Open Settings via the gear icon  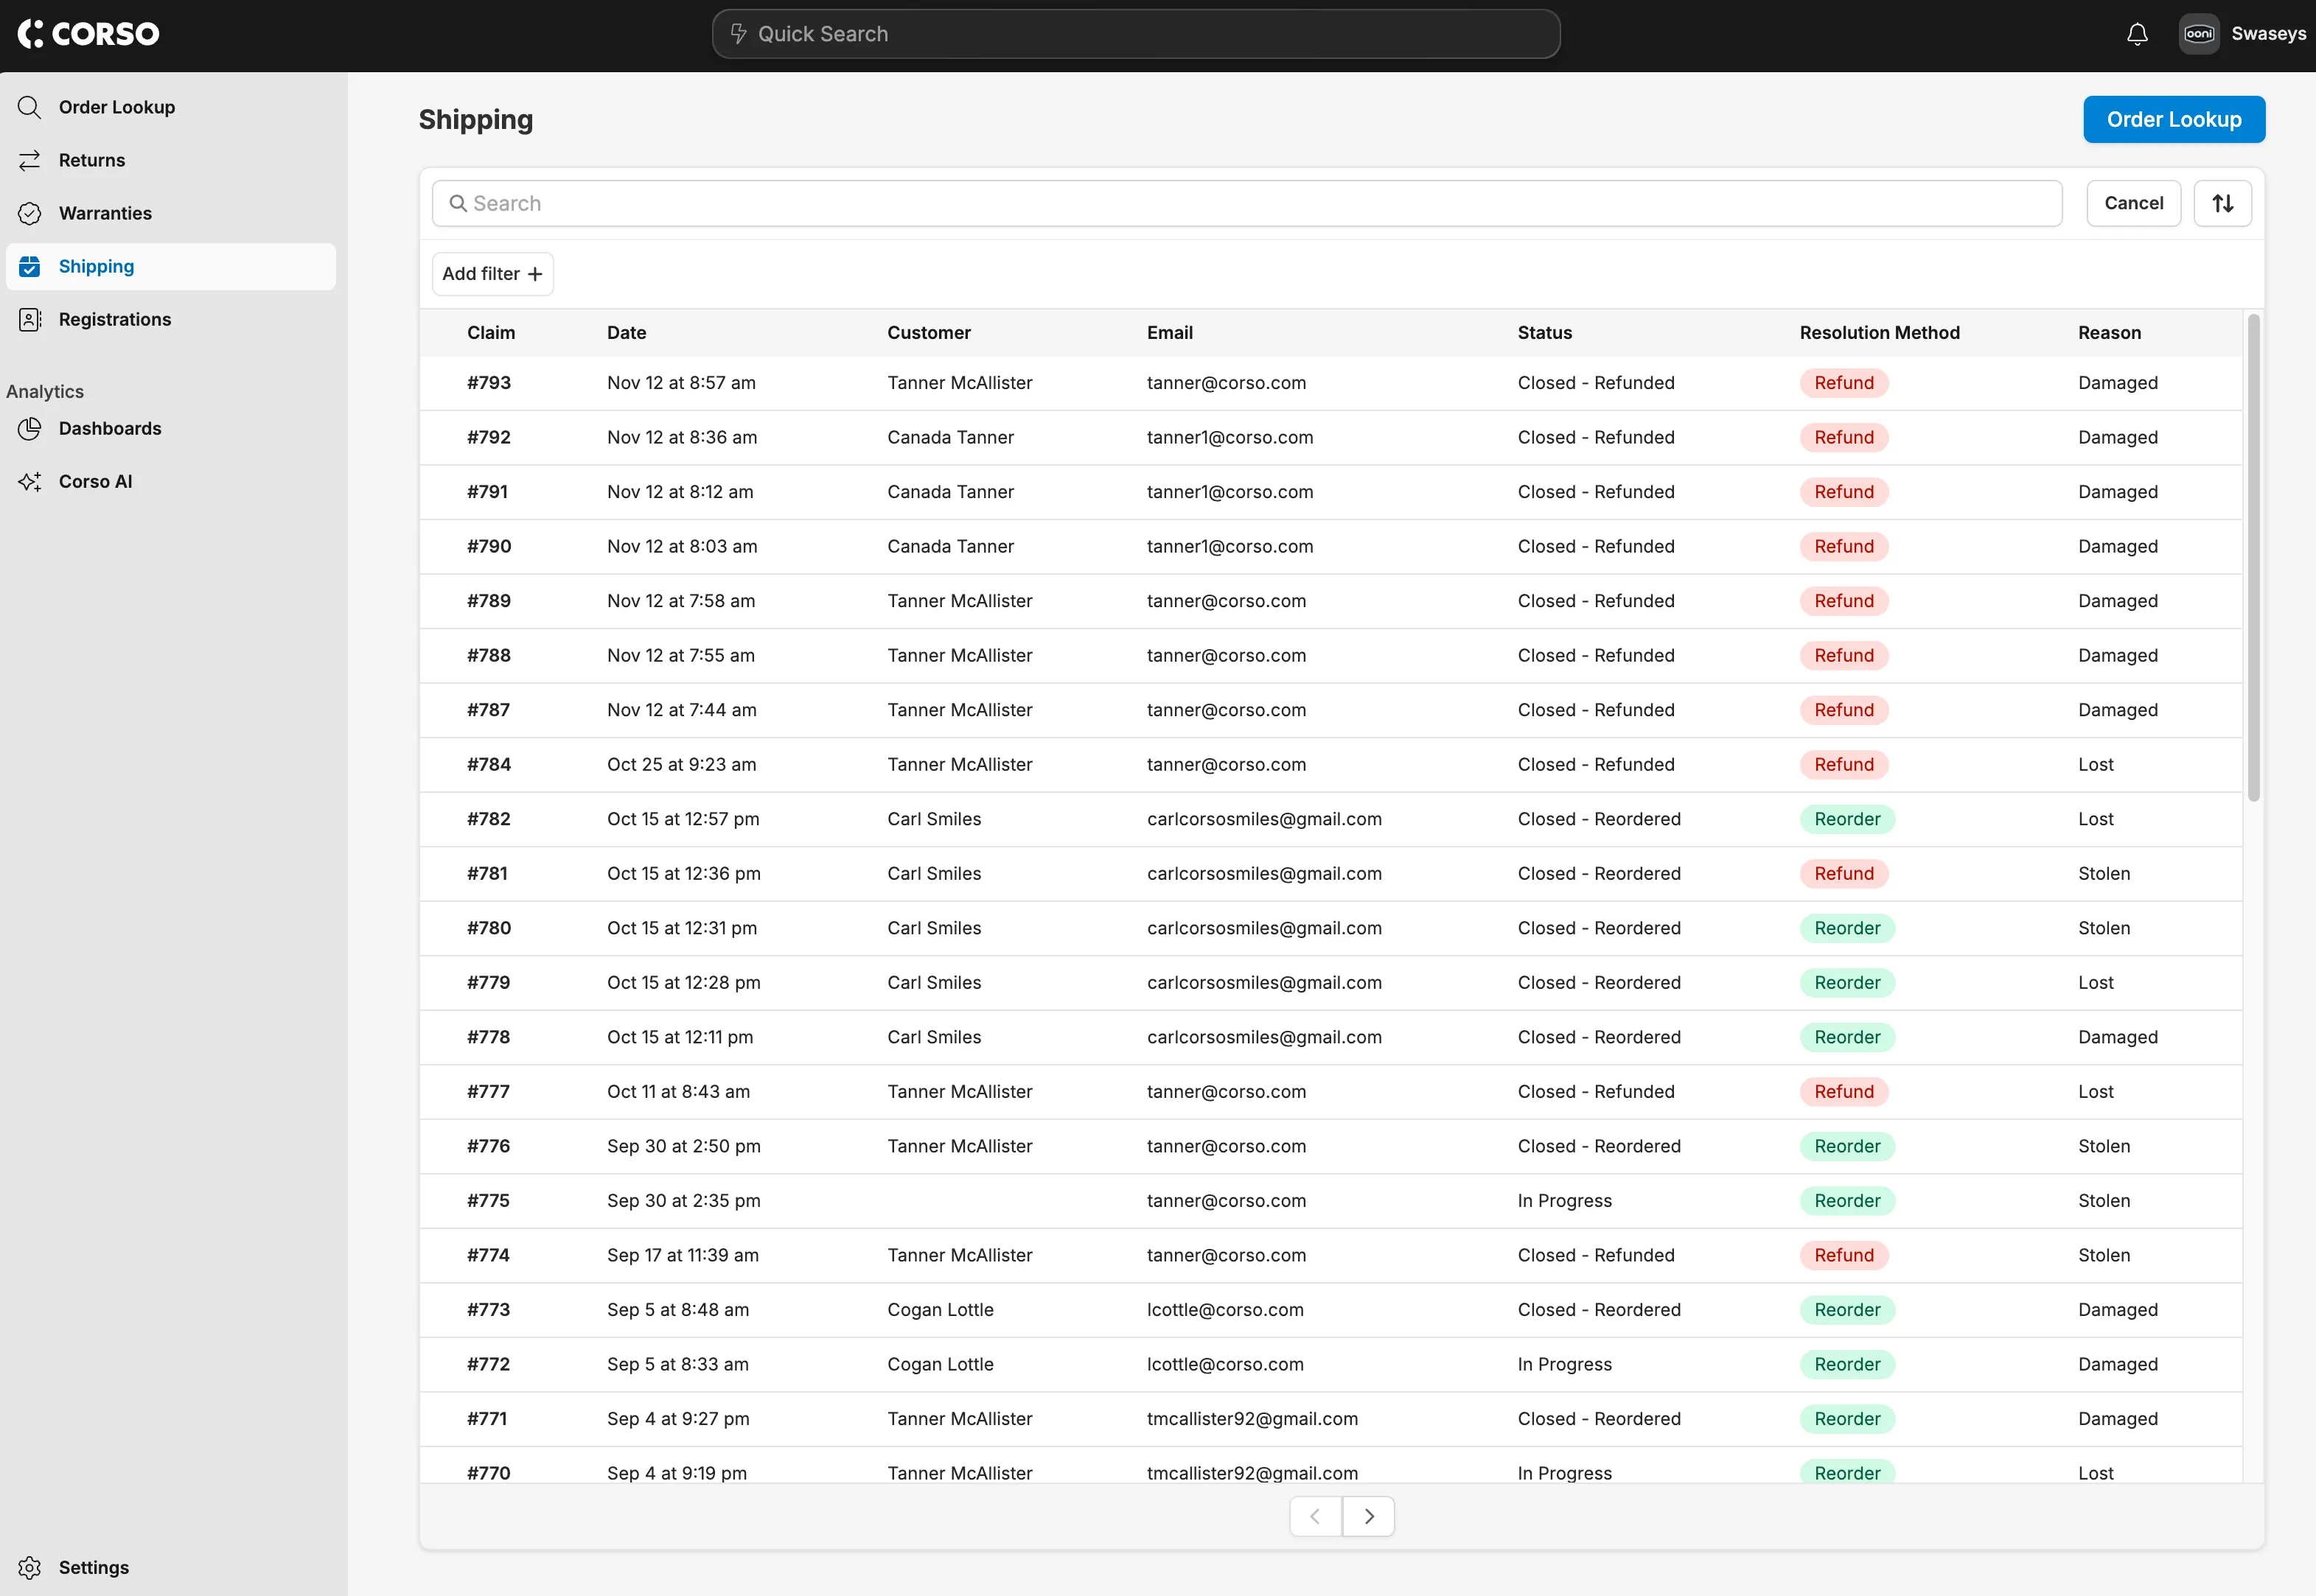tap(30, 1567)
